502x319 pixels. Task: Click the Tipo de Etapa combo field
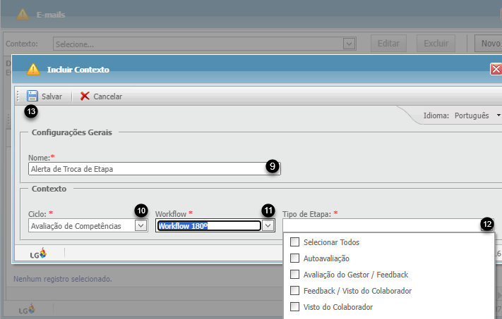click(x=388, y=225)
